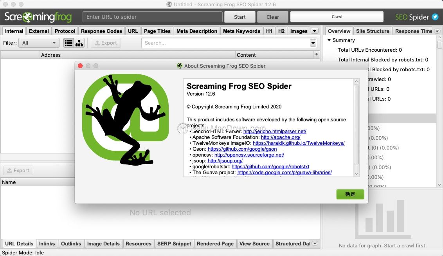443x256 pixels.
Task: Click the Twitter bird icon
Action: (436, 17)
